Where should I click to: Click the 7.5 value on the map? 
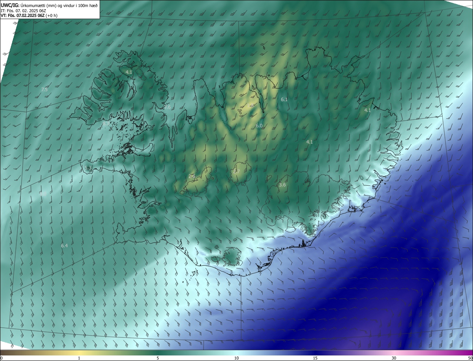(x=44, y=90)
